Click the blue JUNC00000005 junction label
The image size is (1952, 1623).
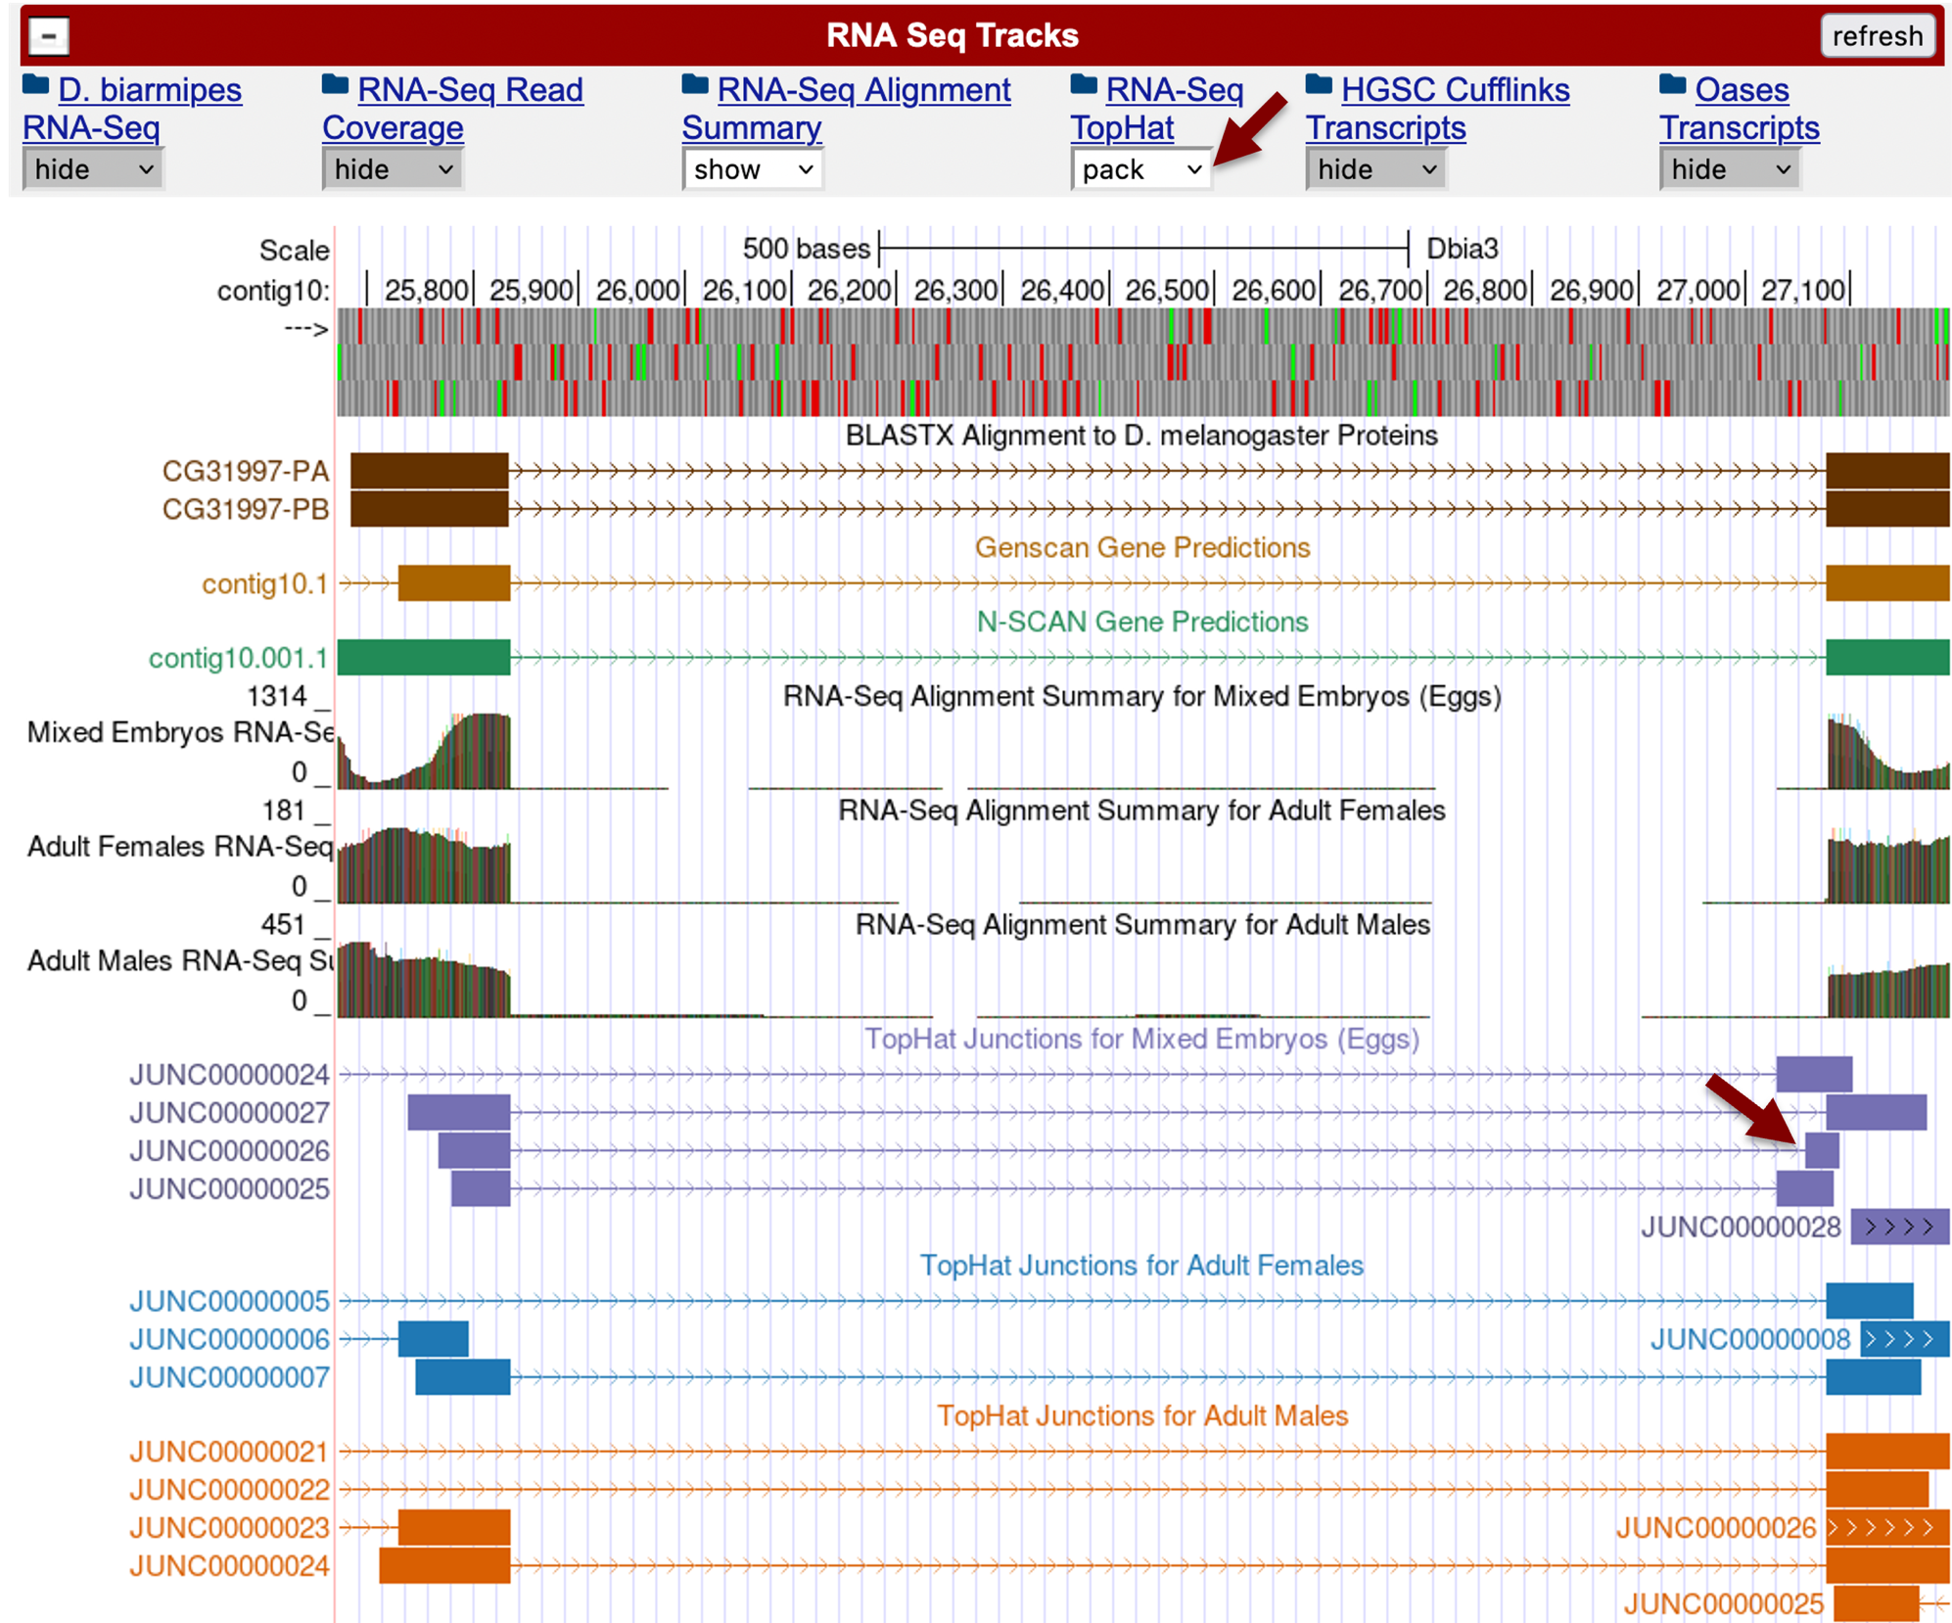tap(230, 1301)
